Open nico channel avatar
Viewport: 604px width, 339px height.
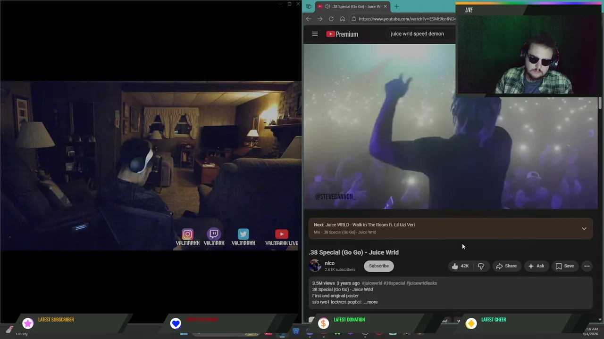pos(315,266)
